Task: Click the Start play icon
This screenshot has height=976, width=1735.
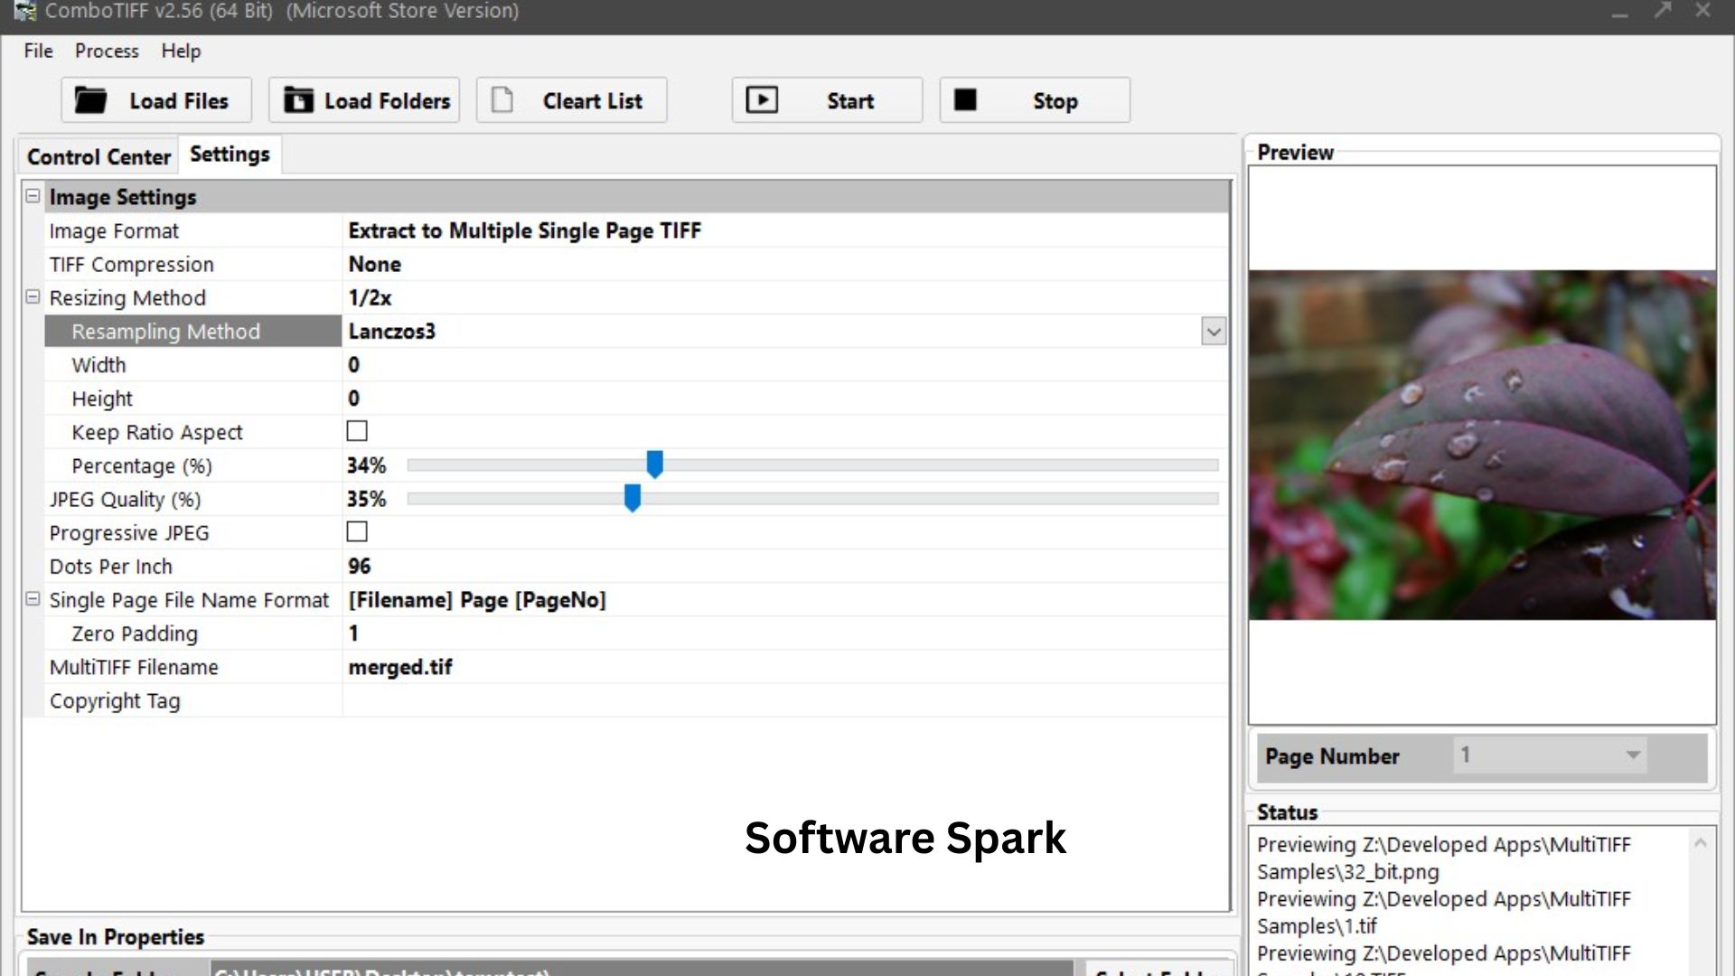Action: [762, 99]
